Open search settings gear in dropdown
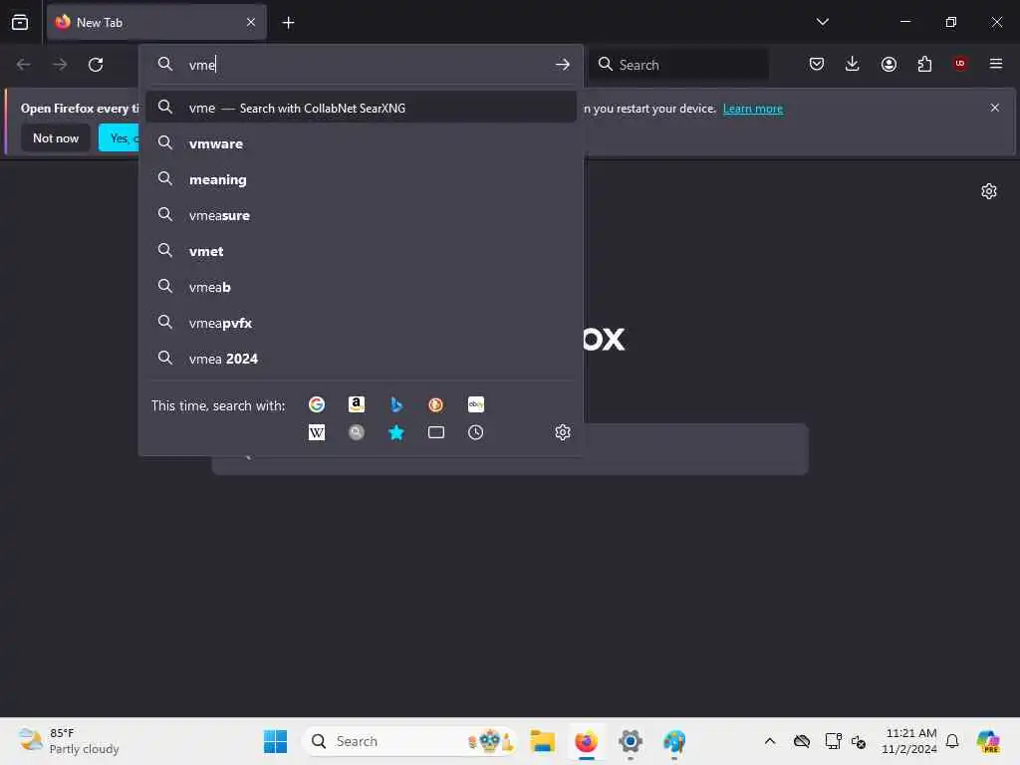This screenshot has width=1020, height=765. [x=563, y=432]
